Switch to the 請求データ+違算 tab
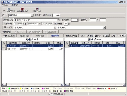The width and height of the screenshot is (127, 96). click(102, 36)
